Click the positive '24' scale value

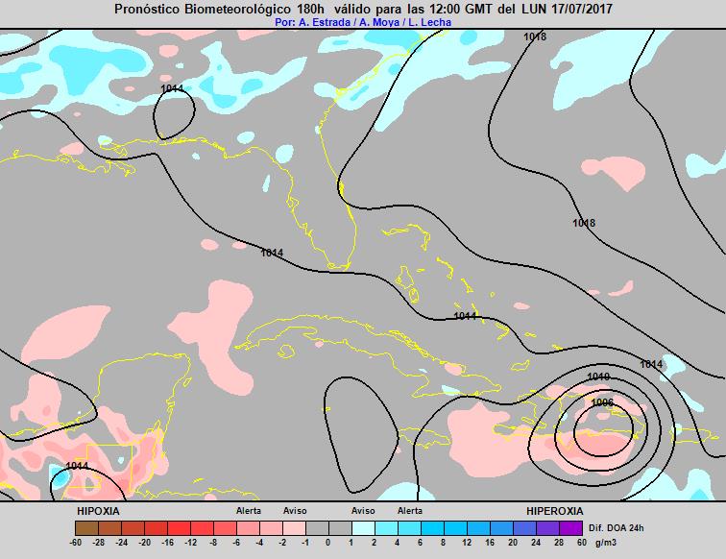coord(536,543)
